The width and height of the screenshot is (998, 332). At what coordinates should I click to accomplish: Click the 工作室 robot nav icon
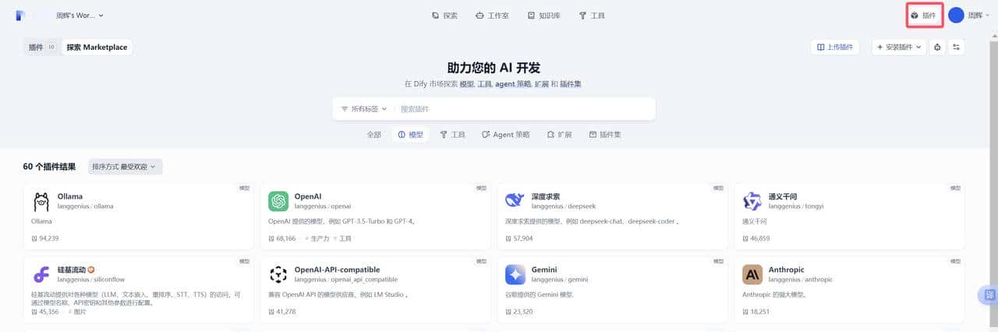pyautogui.click(x=481, y=16)
